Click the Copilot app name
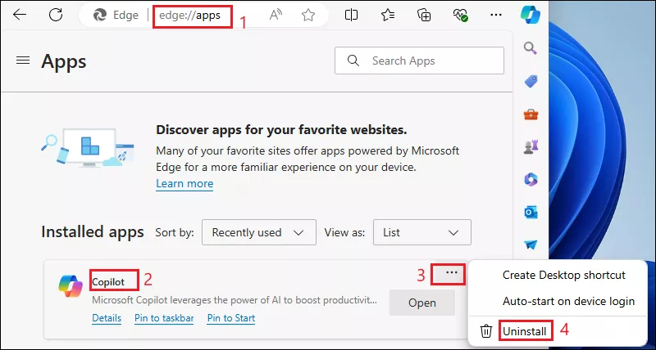The image size is (656, 350). tap(108, 282)
